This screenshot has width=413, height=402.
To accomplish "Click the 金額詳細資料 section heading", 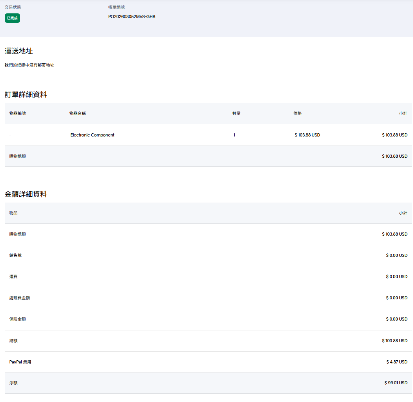I will (26, 194).
